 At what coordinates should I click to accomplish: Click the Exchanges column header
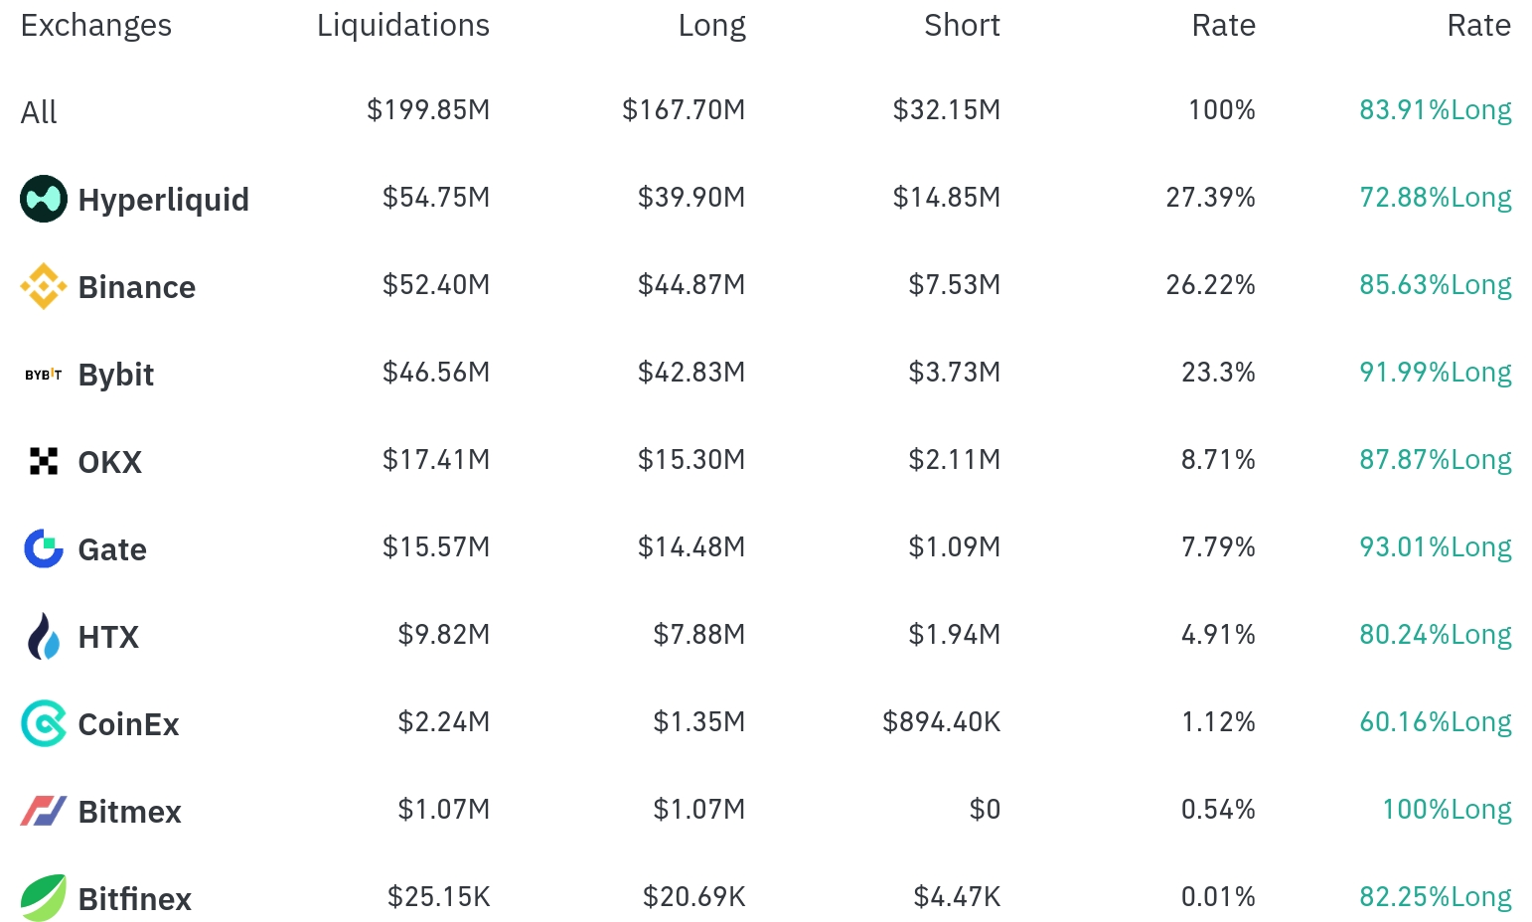pyautogui.click(x=95, y=25)
